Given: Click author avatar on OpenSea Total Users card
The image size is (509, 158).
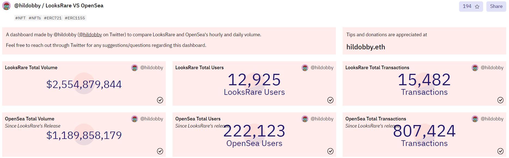Looking at the screenshot, I should point(305,119).
